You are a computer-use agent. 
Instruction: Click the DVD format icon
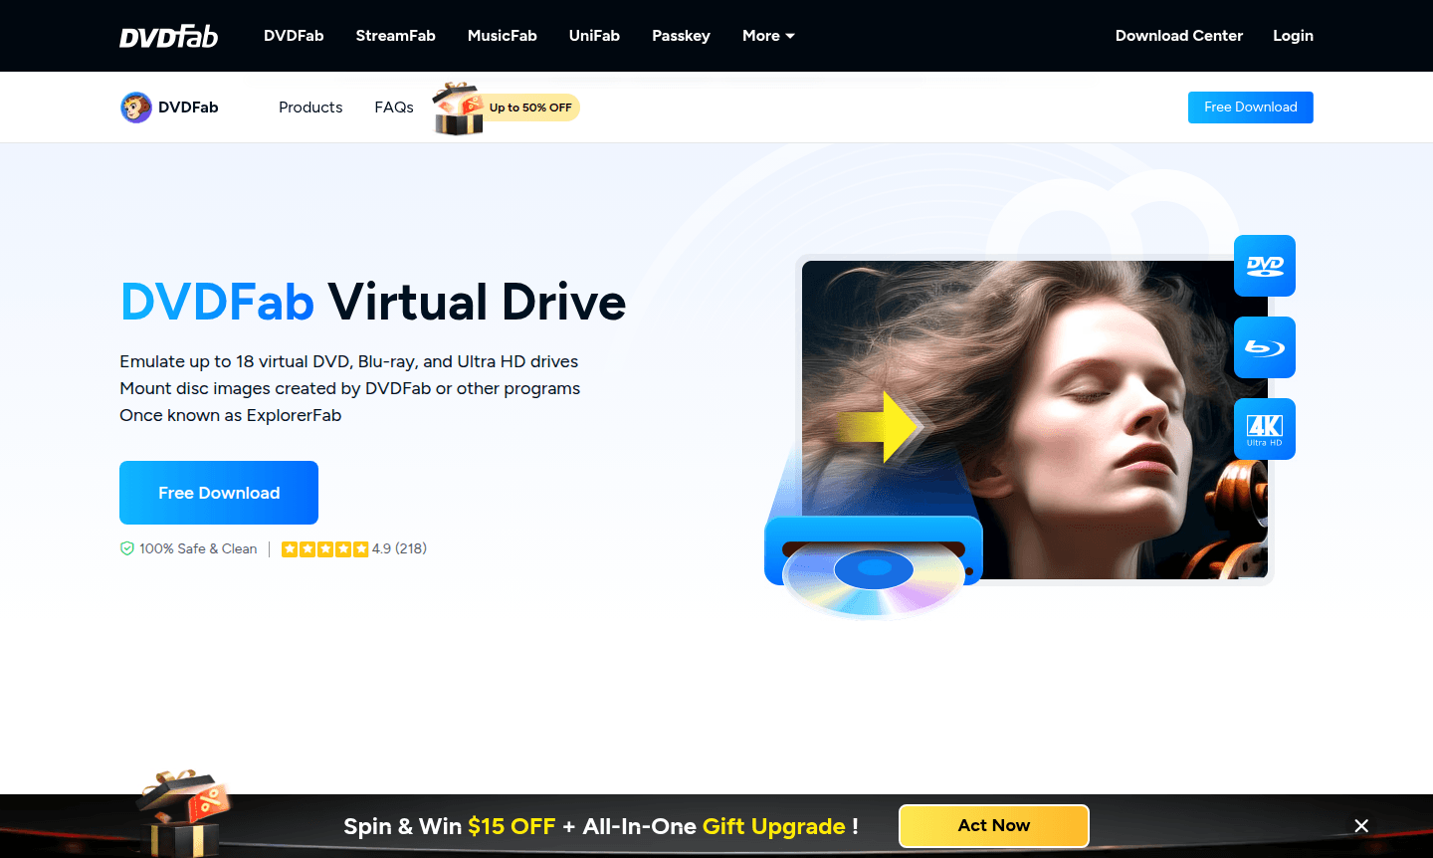[x=1264, y=266]
